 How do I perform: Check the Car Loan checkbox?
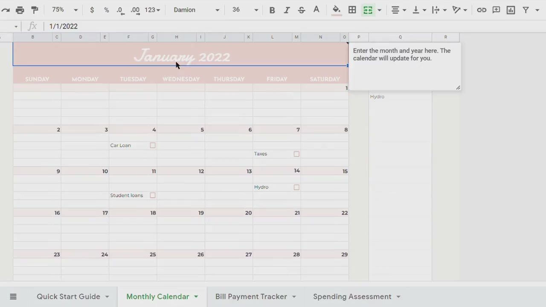[x=153, y=145]
